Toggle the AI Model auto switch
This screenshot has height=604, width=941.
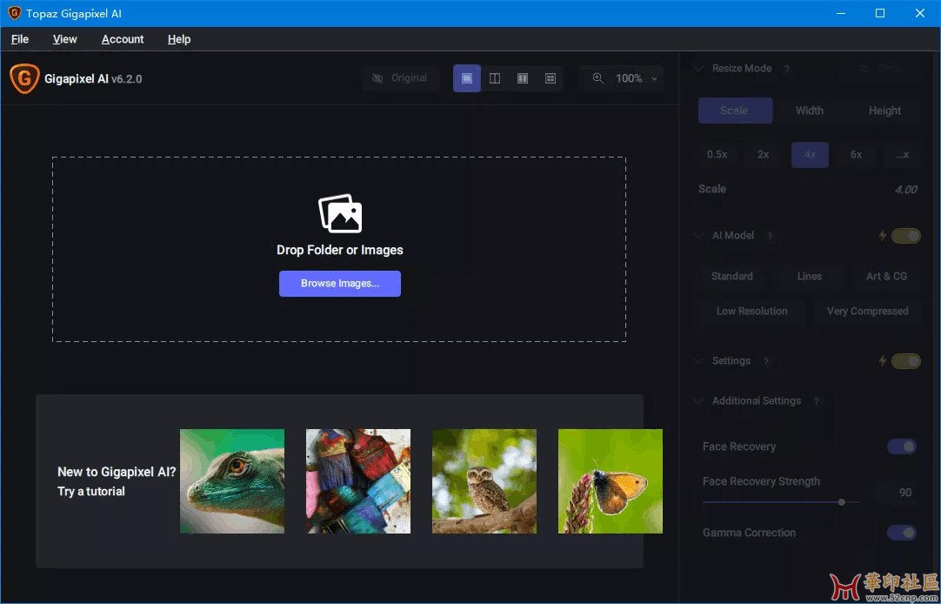(905, 235)
